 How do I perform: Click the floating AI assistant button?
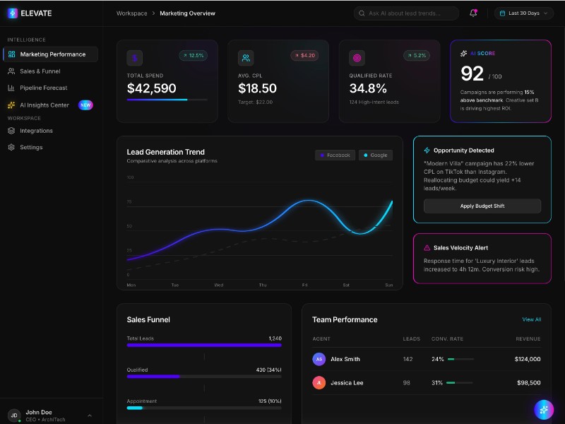pos(544,410)
